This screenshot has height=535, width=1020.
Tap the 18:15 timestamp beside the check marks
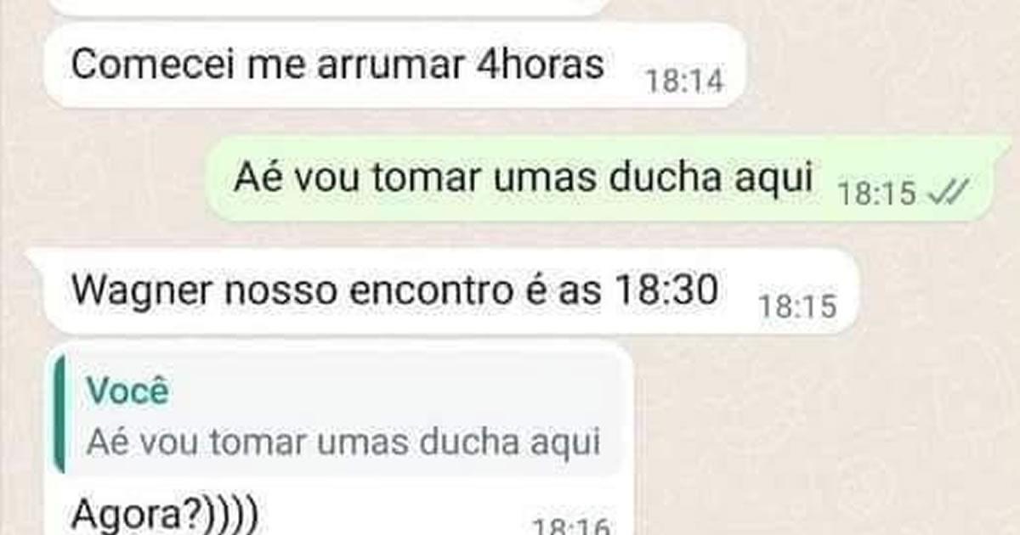(877, 194)
